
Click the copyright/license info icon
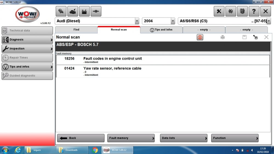pos(231,11)
